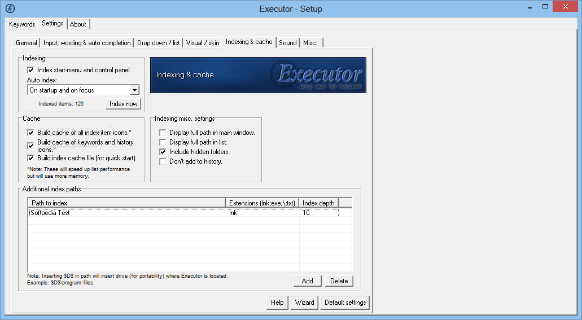This screenshot has width=582, height=320.
Task: Switch to the Keywords tab
Action: [22, 24]
